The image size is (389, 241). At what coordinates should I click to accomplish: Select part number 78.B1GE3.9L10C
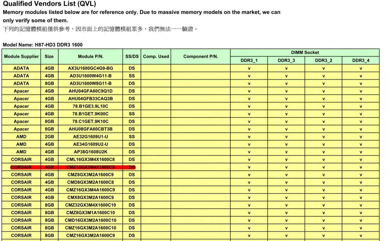click(90, 106)
